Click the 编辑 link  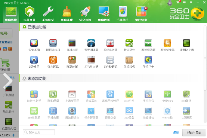click(176, 132)
